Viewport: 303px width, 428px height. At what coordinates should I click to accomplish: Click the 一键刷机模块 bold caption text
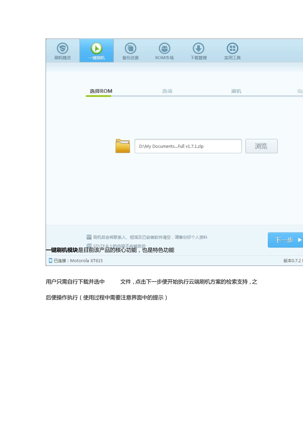tap(62, 250)
